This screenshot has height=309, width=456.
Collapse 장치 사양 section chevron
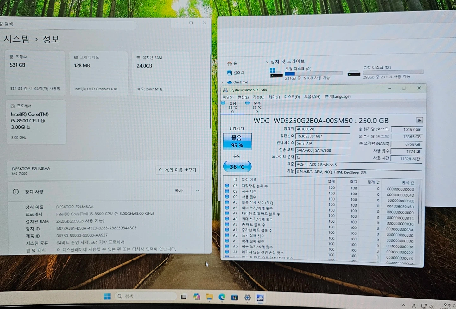coord(197,191)
